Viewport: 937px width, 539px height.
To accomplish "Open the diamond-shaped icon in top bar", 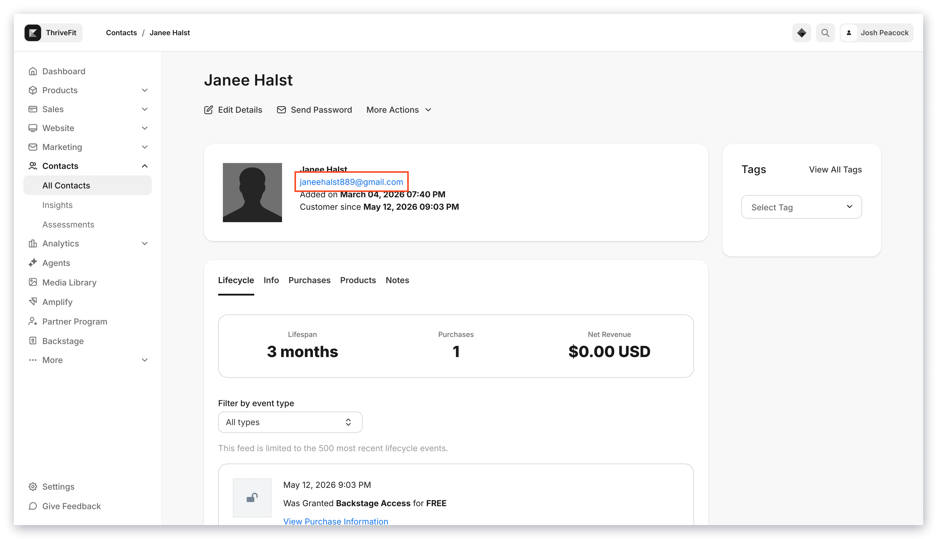I will [801, 33].
